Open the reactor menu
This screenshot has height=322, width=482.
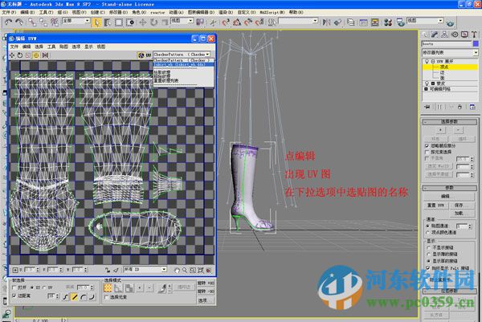[x=157, y=12]
